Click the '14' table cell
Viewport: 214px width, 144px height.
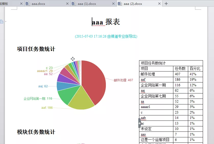pyautogui.click(x=181, y=118)
